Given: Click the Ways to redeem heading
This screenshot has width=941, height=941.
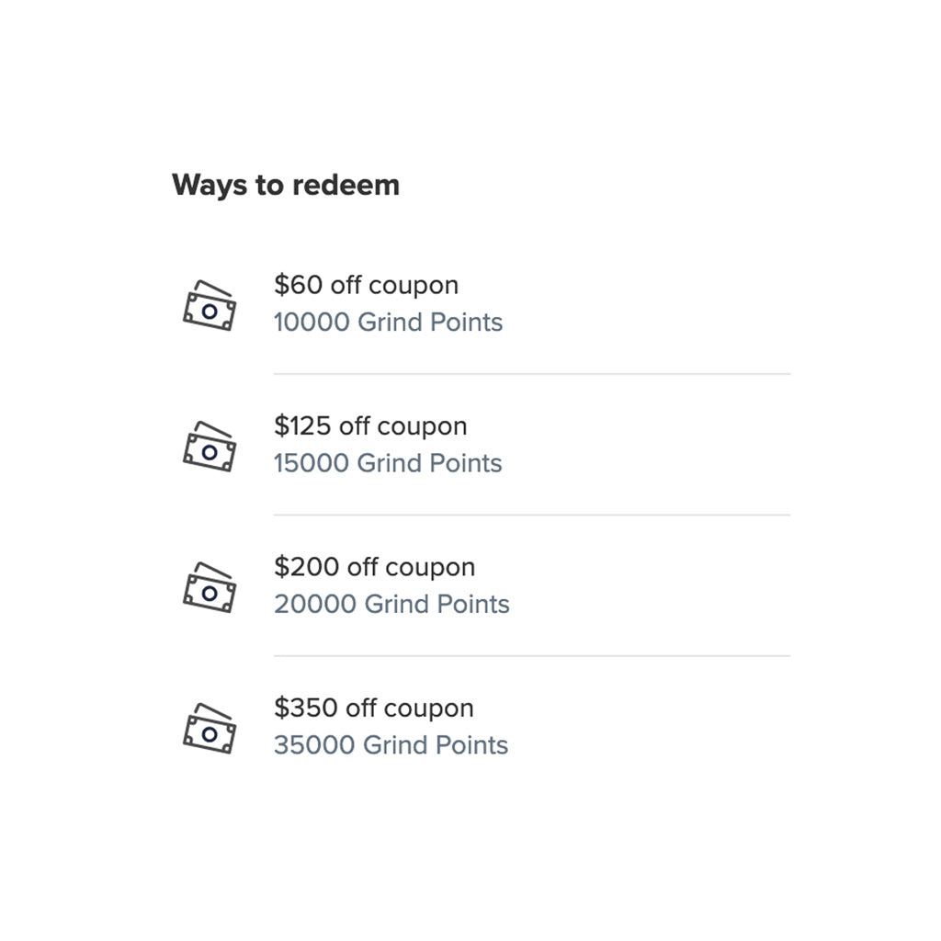Looking at the screenshot, I should coord(286,185).
